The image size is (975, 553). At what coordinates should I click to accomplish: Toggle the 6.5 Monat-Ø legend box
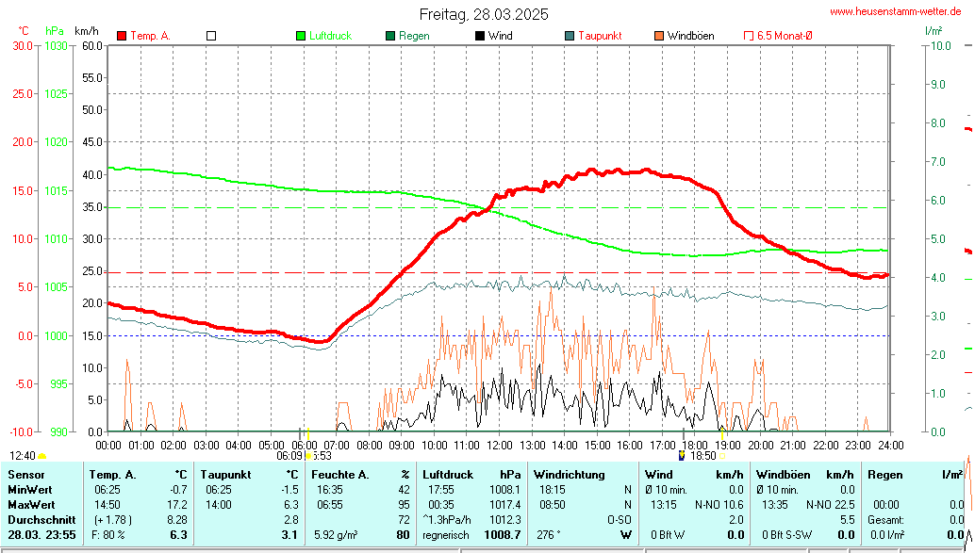tap(749, 36)
